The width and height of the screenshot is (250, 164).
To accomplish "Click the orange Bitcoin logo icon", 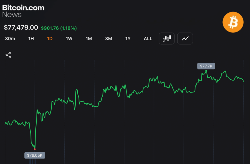I will coord(233,22).
